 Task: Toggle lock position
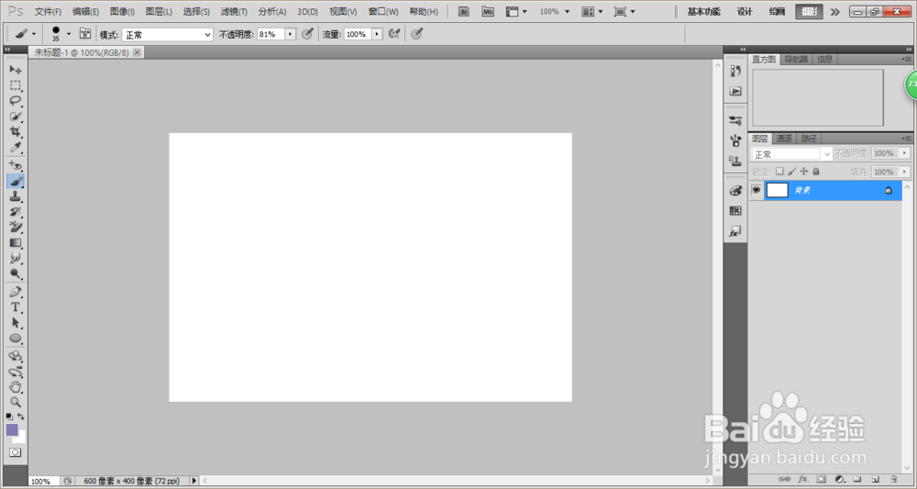[804, 172]
